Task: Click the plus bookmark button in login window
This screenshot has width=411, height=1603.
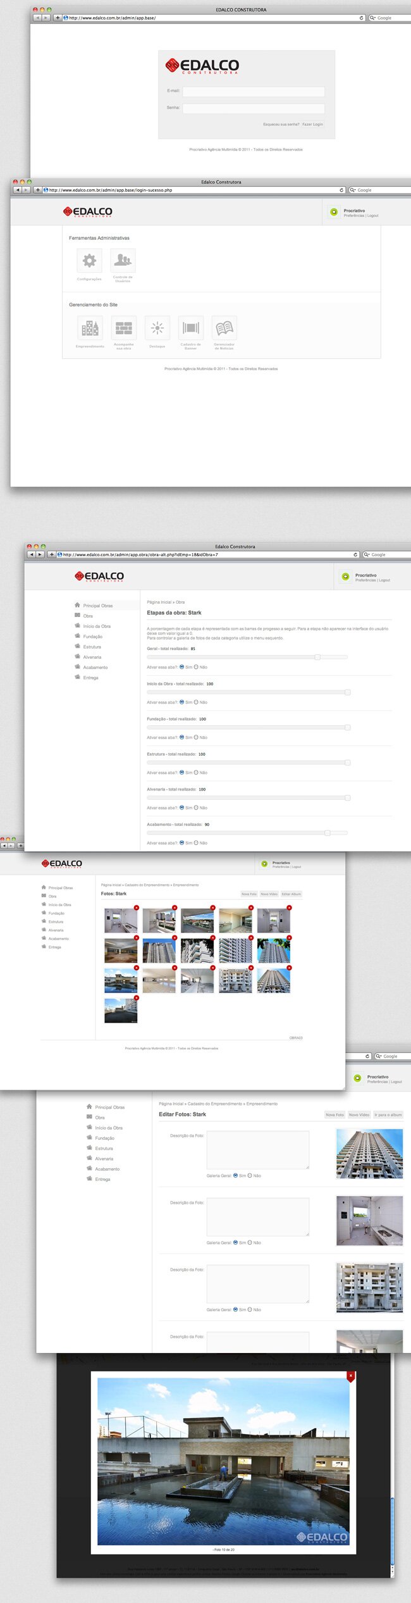Action: click(58, 18)
